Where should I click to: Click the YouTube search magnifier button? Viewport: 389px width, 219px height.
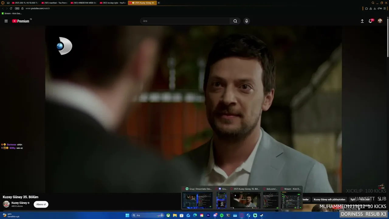235,21
